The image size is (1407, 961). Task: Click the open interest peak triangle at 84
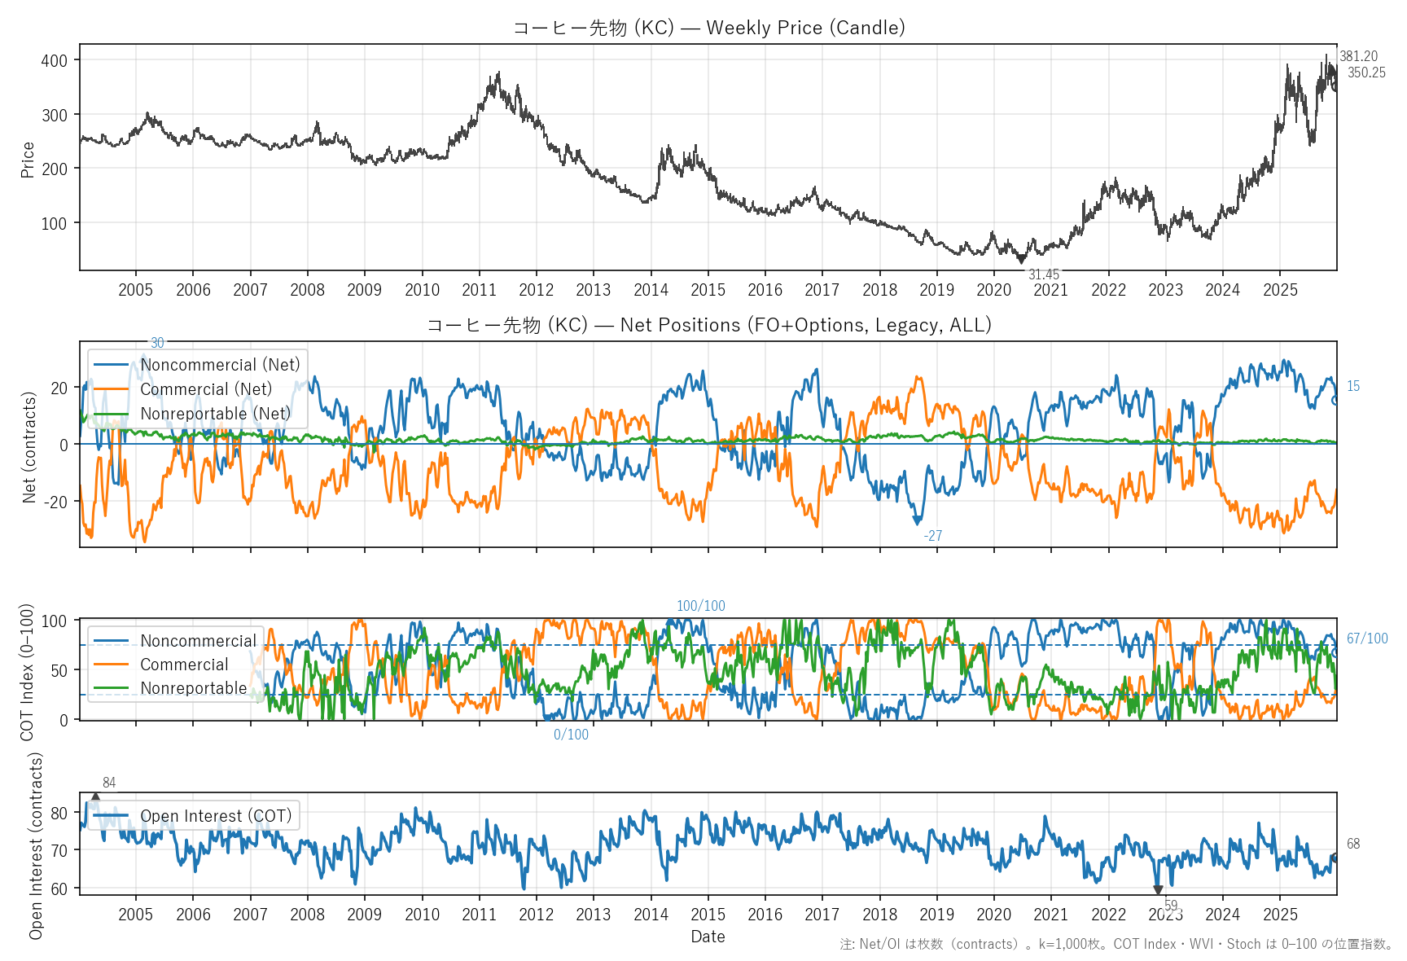coord(95,797)
